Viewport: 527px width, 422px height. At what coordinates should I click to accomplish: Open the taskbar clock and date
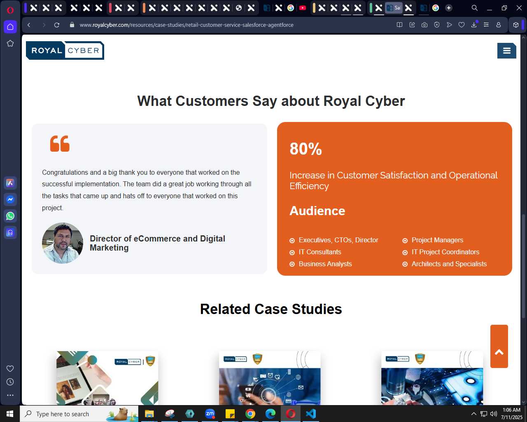click(x=512, y=414)
